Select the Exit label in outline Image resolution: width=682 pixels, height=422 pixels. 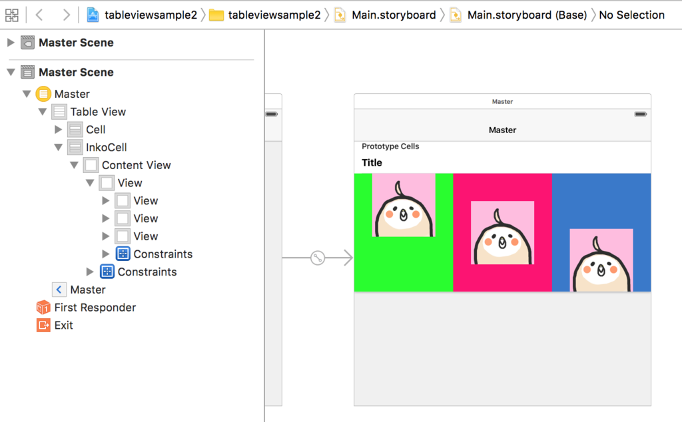(63, 325)
